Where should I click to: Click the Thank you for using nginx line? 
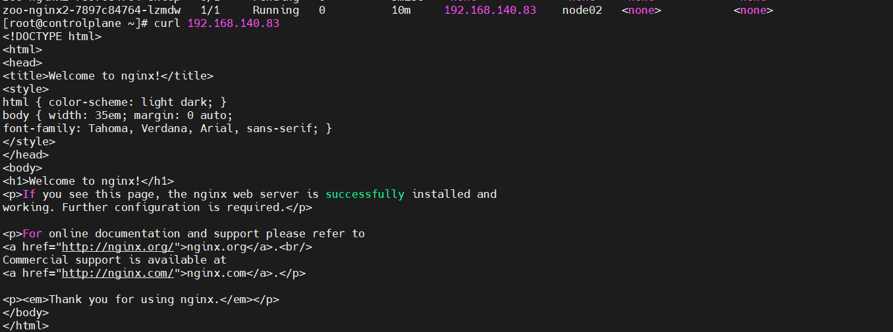(x=141, y=300)
